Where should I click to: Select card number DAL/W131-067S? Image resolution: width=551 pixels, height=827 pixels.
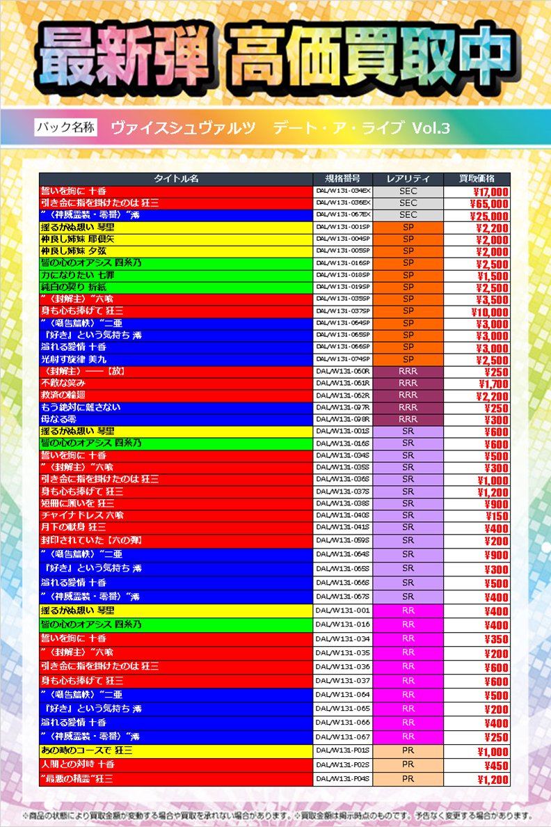pyautogui.click(x=343, y=597)
